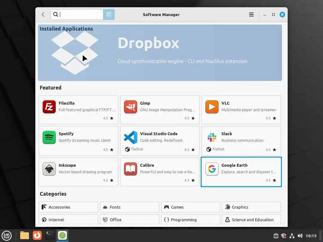
Task: Click the Calibre 4.5 star rating
Action: coord(190,180)
